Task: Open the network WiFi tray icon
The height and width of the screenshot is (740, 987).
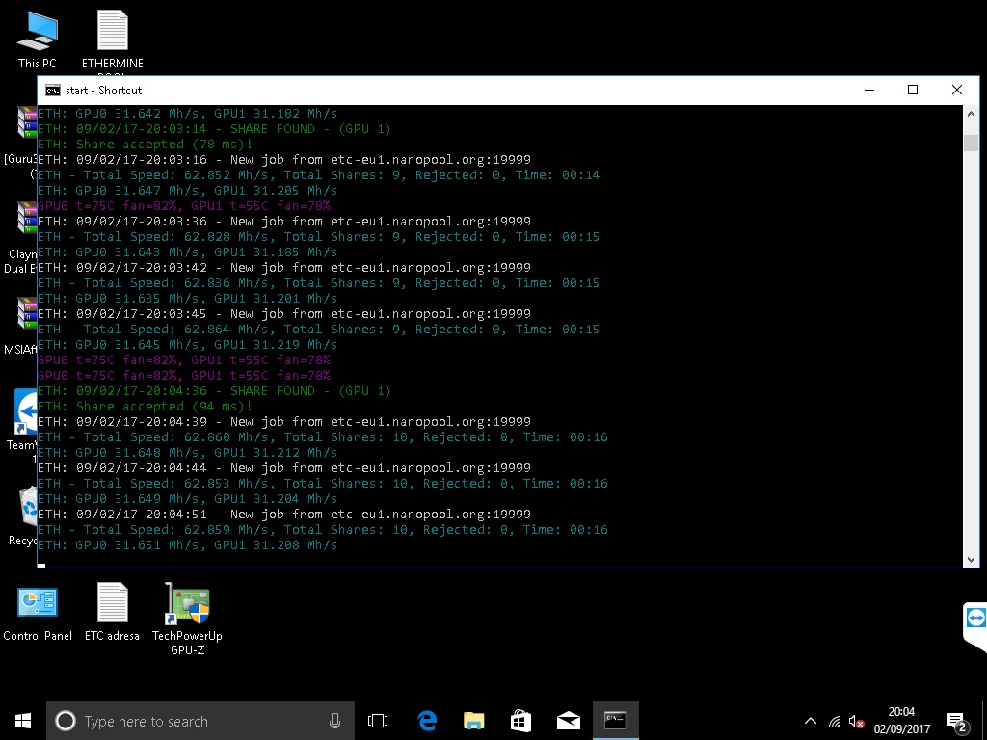Action: [x=834, y=721]
